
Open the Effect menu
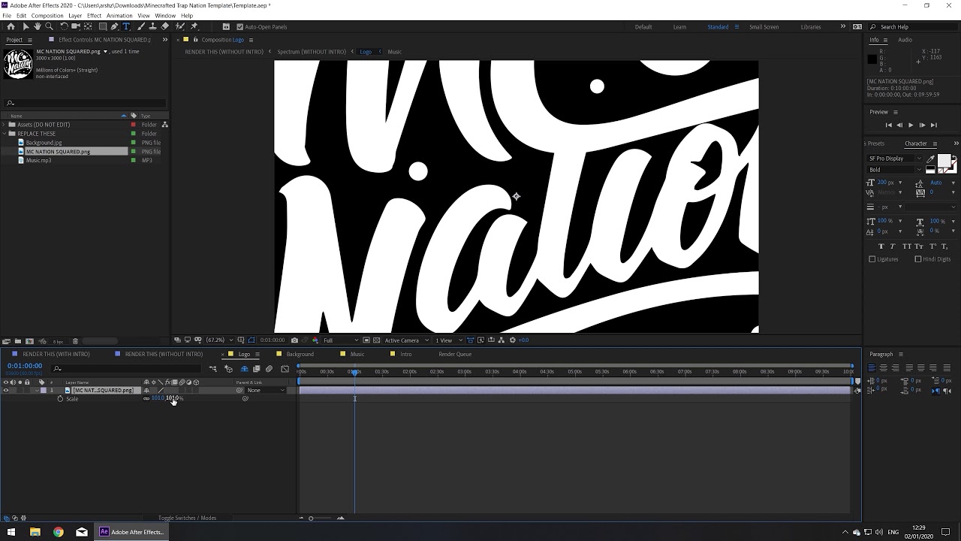pyautogui.click(x=94, y=16)
